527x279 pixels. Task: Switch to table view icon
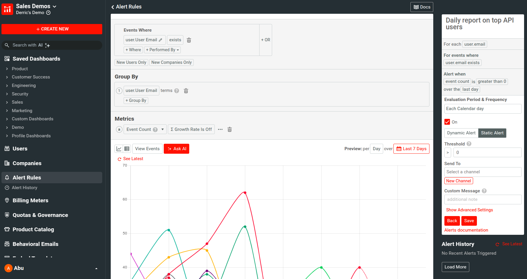coord(127,149)
